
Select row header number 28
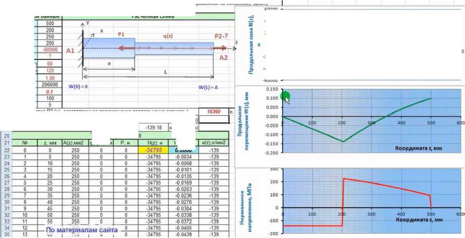pos(6,190)
